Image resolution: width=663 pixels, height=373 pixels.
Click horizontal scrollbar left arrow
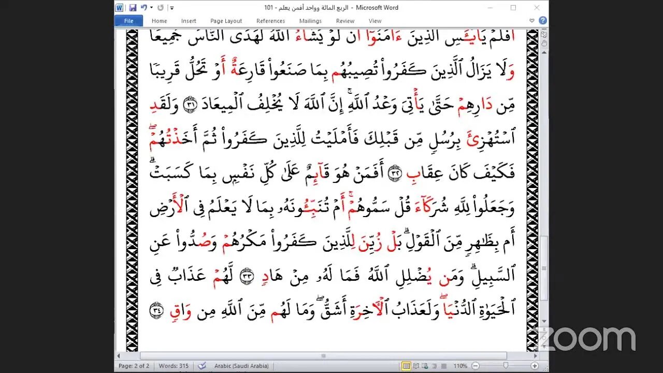point(119,356)
